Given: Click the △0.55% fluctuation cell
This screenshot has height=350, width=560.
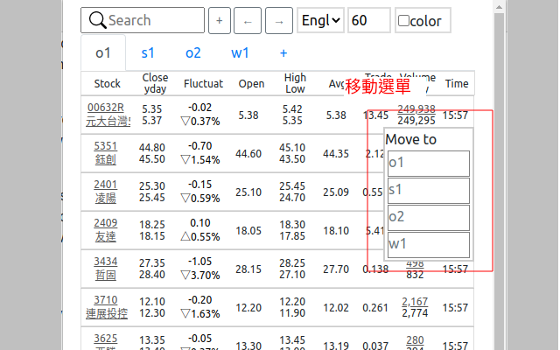Looking at the screenshot, I should tap(200, 237).
